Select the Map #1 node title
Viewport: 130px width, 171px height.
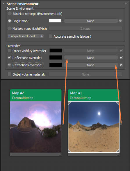[76, 93]
